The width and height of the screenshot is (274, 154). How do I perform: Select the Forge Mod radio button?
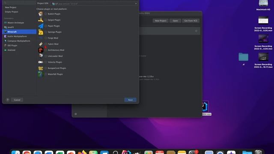(x=46, y=38)
